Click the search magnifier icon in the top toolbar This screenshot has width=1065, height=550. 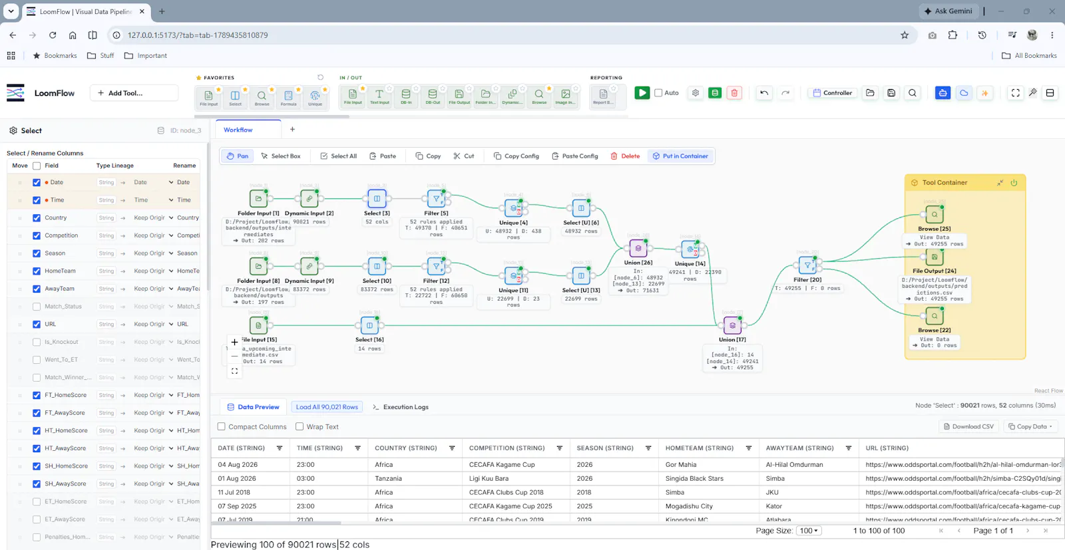[x=913, y=93]
